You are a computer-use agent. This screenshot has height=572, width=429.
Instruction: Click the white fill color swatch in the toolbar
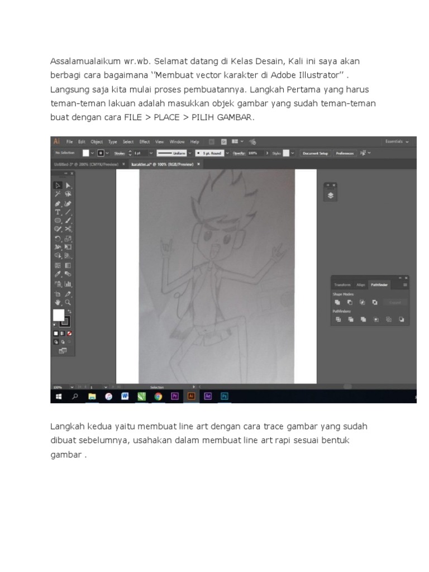pyautogui.click(x=58, y=315)
